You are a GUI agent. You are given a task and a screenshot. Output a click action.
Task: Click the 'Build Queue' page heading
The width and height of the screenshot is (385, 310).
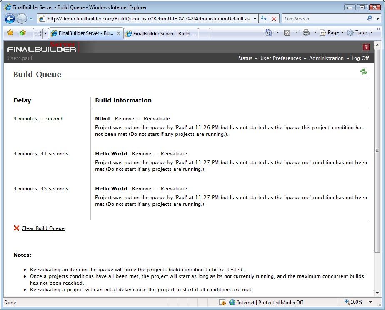tap(37, 74)
